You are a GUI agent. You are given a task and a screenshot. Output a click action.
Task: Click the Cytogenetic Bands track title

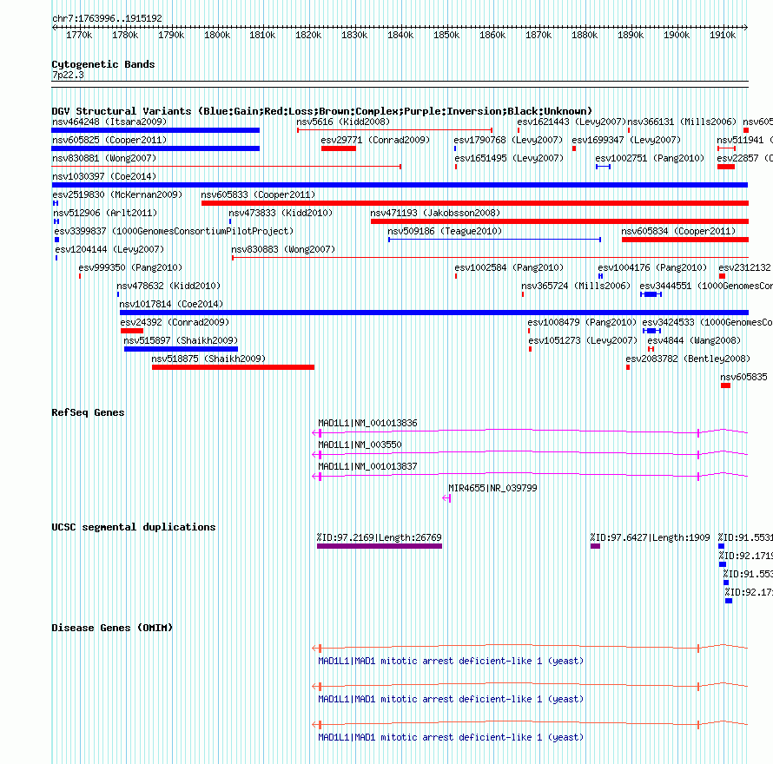(103, 64)
